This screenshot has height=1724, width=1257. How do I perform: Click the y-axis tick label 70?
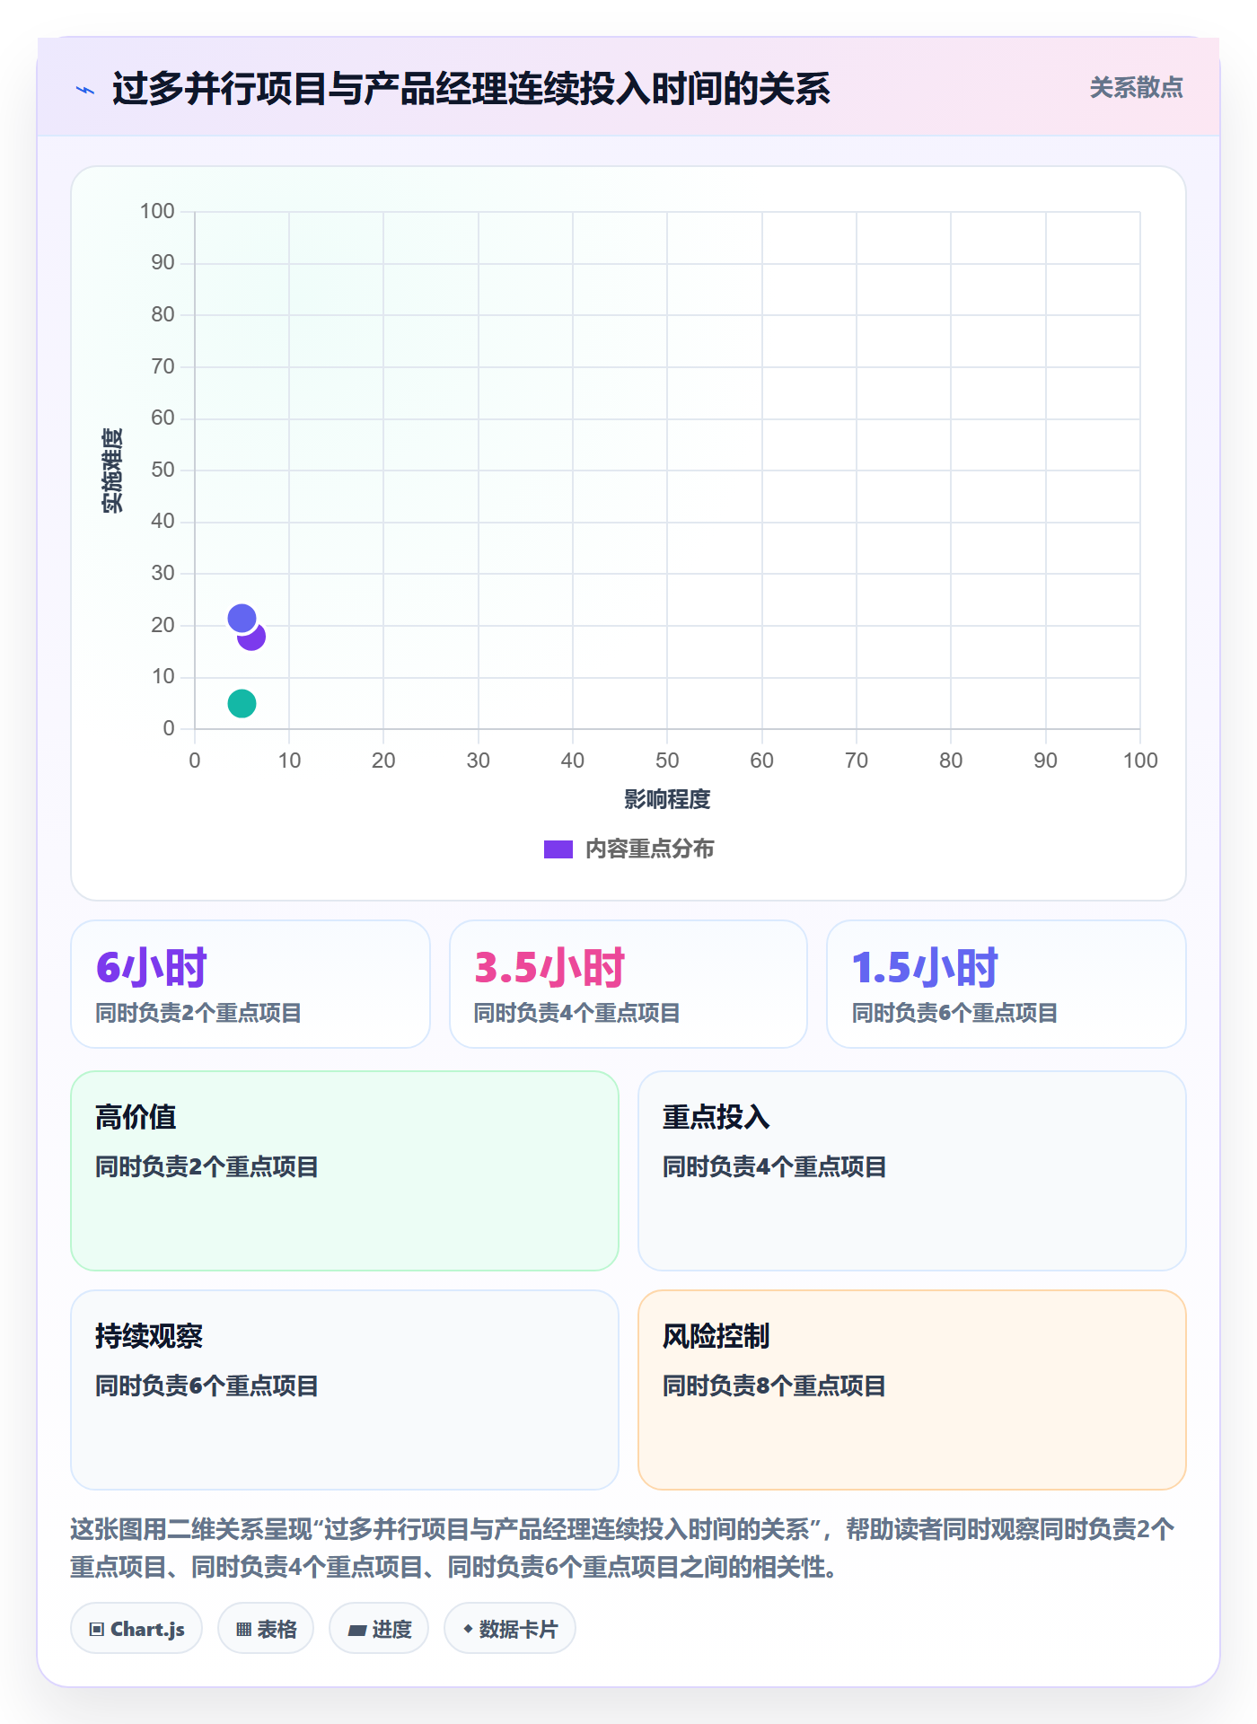[163, 366]
